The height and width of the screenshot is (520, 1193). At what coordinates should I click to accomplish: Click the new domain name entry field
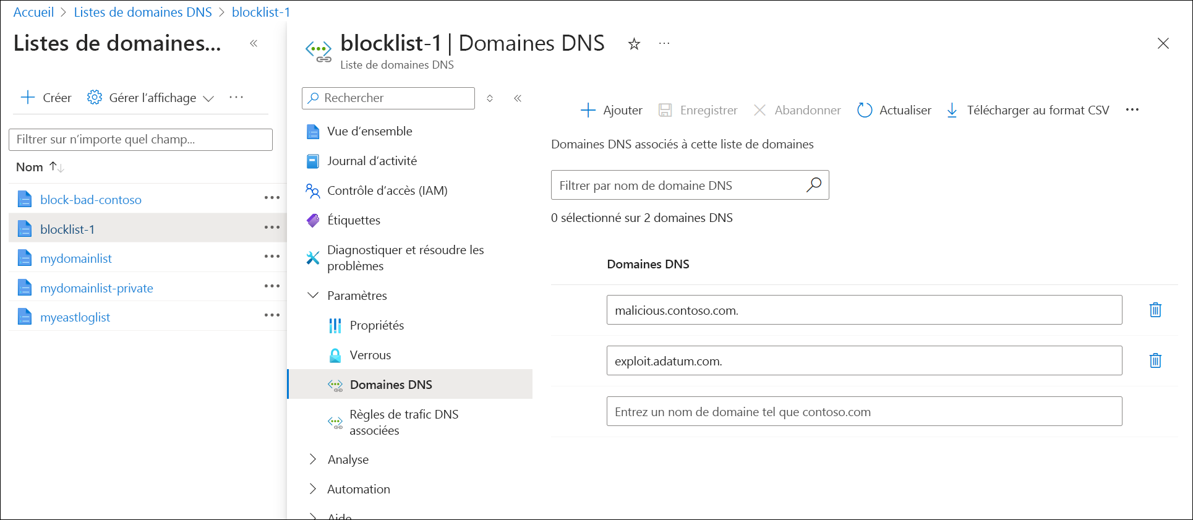click(x=864, y=411)
